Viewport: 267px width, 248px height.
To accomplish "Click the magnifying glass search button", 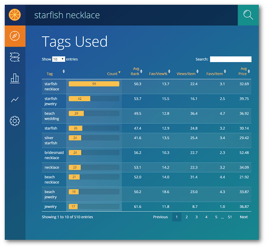I will point(248,15).
